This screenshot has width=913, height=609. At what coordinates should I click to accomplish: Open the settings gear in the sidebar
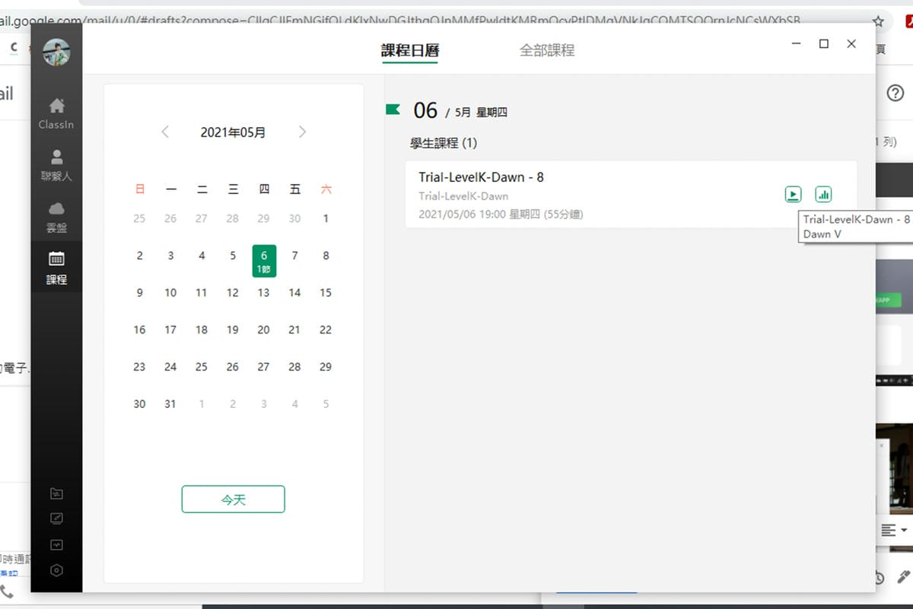[56, 570]
